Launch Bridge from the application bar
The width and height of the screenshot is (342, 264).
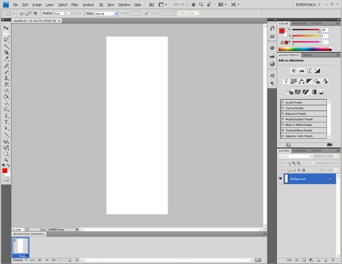[151, 4]
